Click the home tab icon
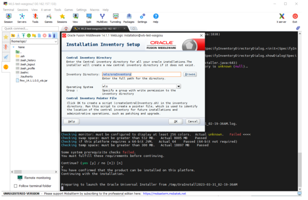Screen dimensions: 308x200 (x=66, y=29)
